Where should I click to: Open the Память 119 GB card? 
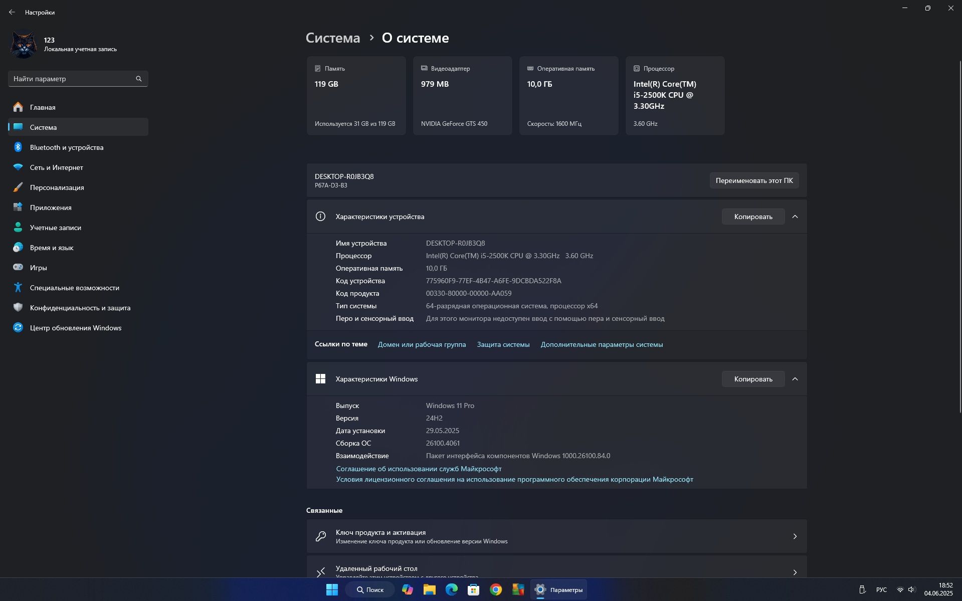click(x=356, y=96)
